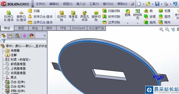
Task: Expand the Open file dropdown arrow
Action: [153, 4]
